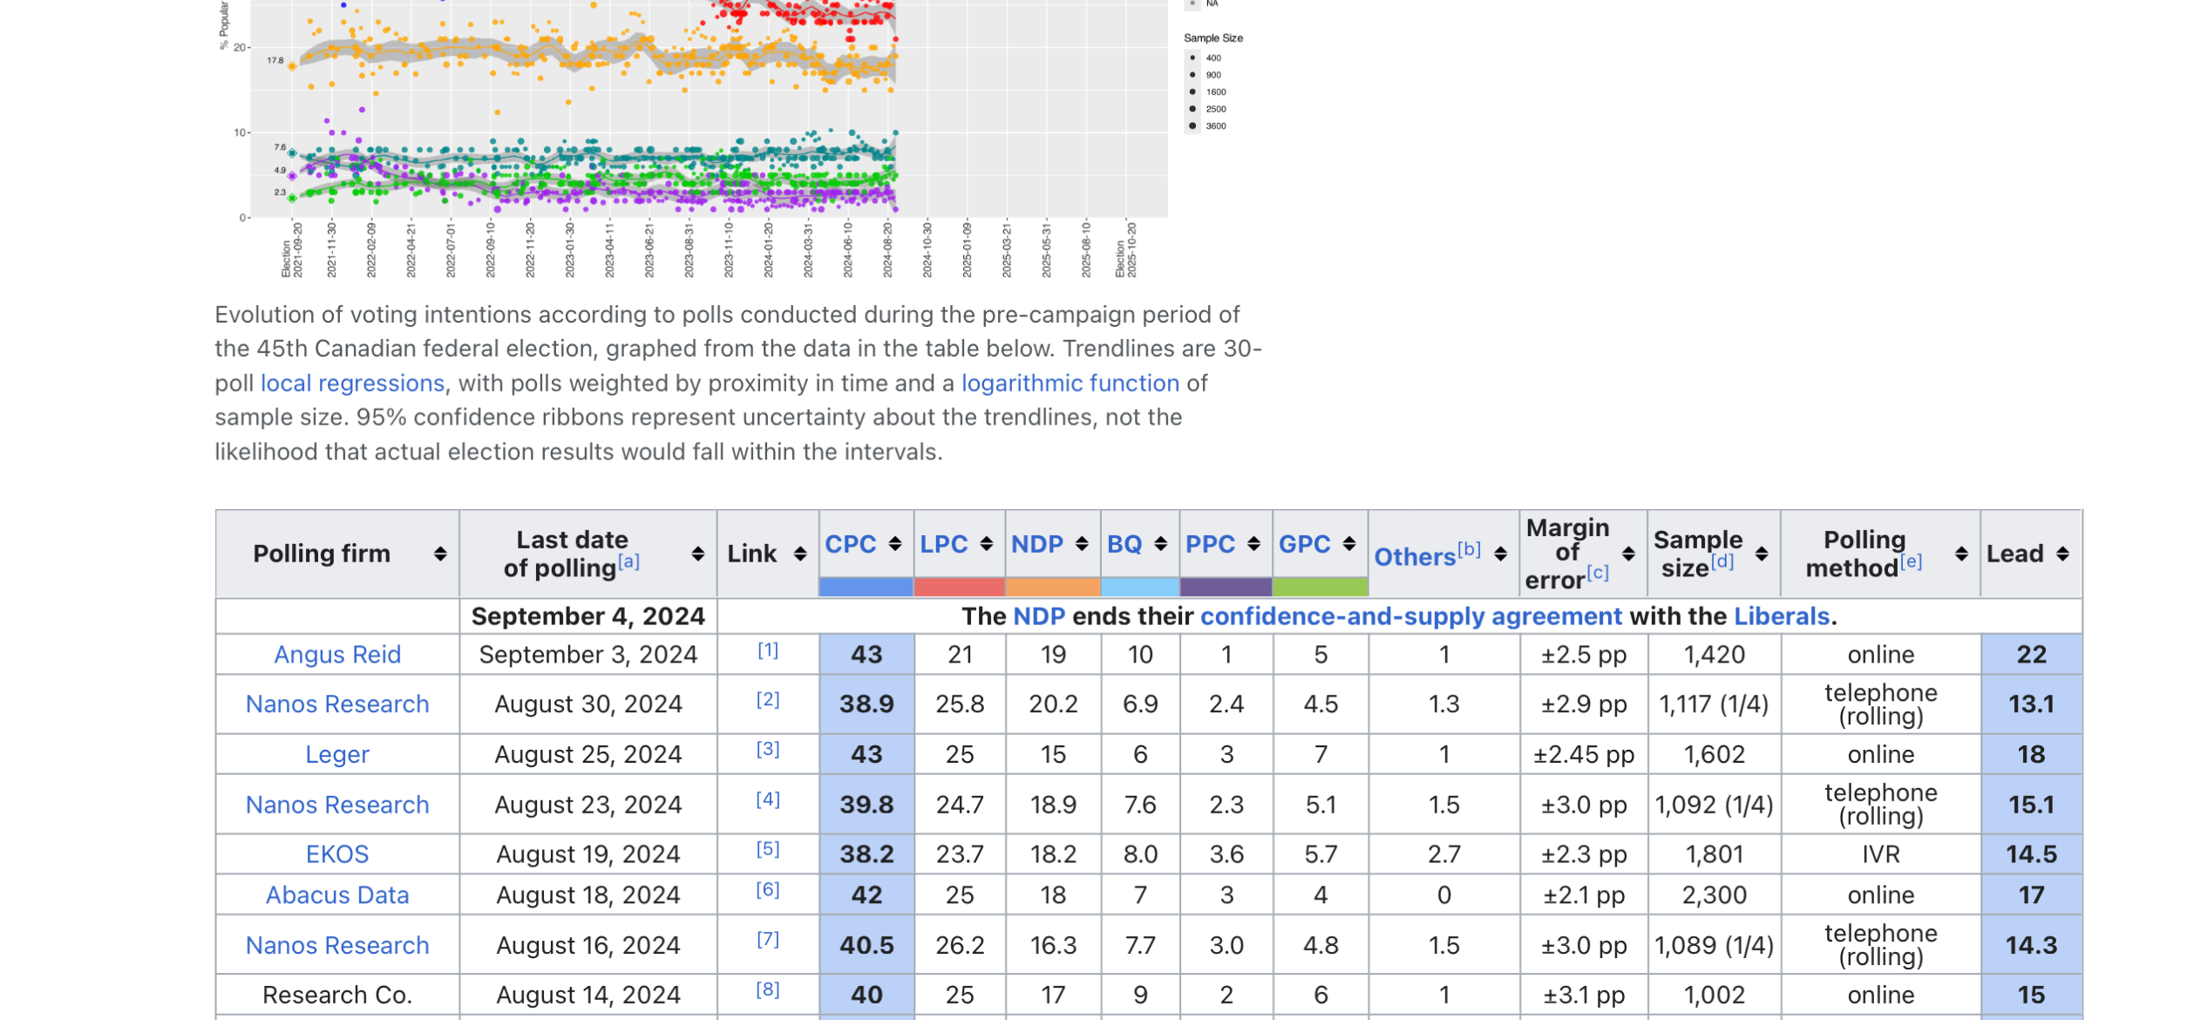Image resolution: width=2207 pixels, height=1020 pixels.
Task: Open footnote [b] next to Others
Action: coord(1469,549)
